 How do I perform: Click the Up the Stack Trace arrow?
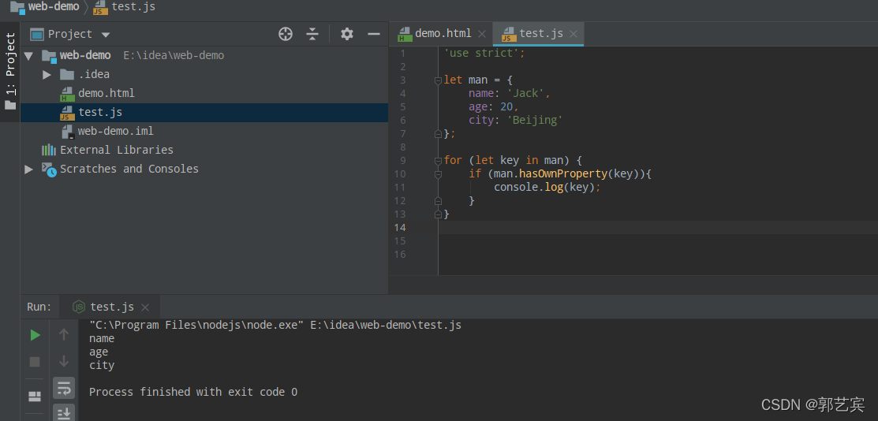click(x=64, y=335)
